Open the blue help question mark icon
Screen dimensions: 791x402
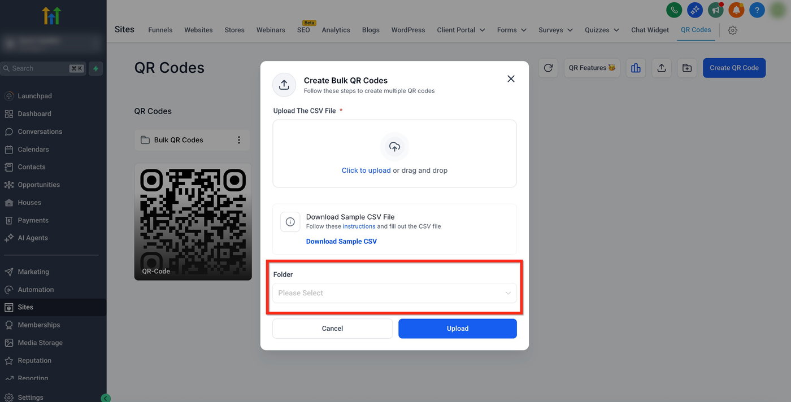pos(757,10)
